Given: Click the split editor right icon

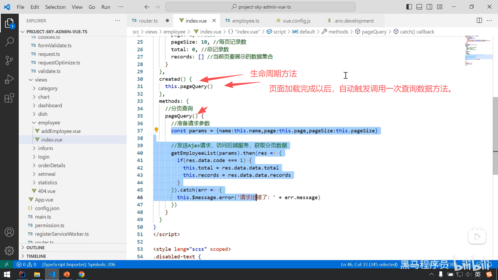Looking at the screenshot, I should pos(479,20).
